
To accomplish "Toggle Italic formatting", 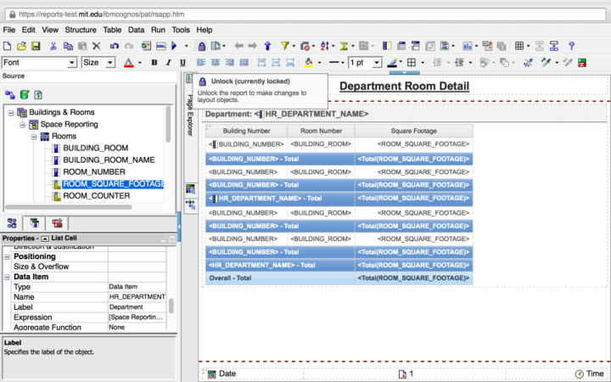I will coord(168,63).
